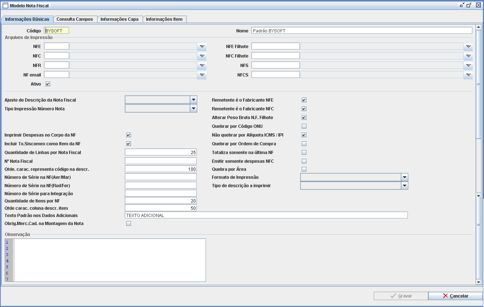Image resolution: width=484 pixels, height=307 pixels.
Task: Open the NFR file lookup arrow
Action: pos(202,65)
